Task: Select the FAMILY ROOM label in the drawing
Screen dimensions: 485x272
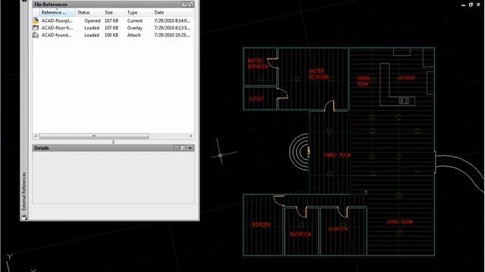Action: pyautogui.click(x=336, y=155)
